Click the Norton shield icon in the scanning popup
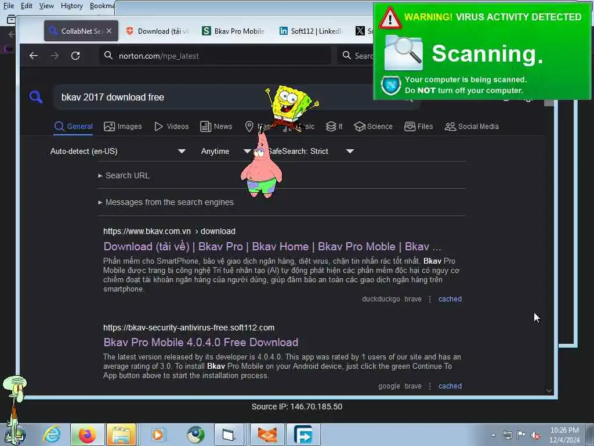Screen dimensions: 594x446 [x=391, y=85]
